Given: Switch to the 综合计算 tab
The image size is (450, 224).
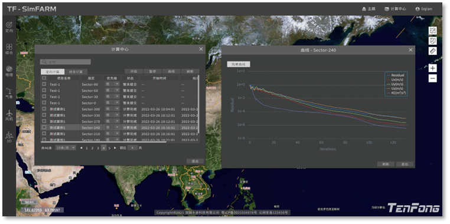Looking at the screenshot, I should [76, 71].
